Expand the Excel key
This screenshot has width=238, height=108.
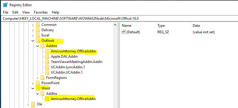[33, 35]
